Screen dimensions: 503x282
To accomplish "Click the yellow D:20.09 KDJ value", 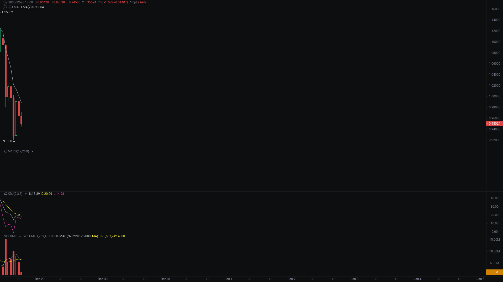I will tap(46, 194).
